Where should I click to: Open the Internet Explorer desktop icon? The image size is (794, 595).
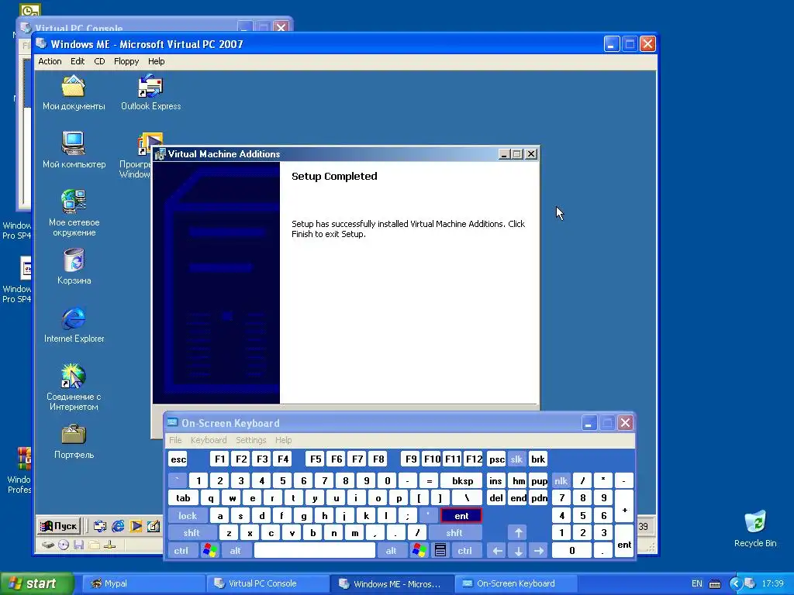74,325
